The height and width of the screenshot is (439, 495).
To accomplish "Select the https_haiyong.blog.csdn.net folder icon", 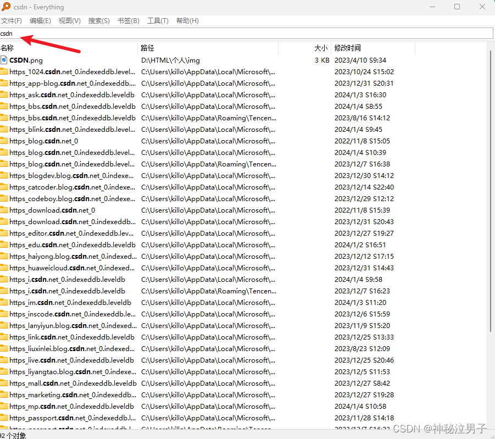I will tap(4, 256).
